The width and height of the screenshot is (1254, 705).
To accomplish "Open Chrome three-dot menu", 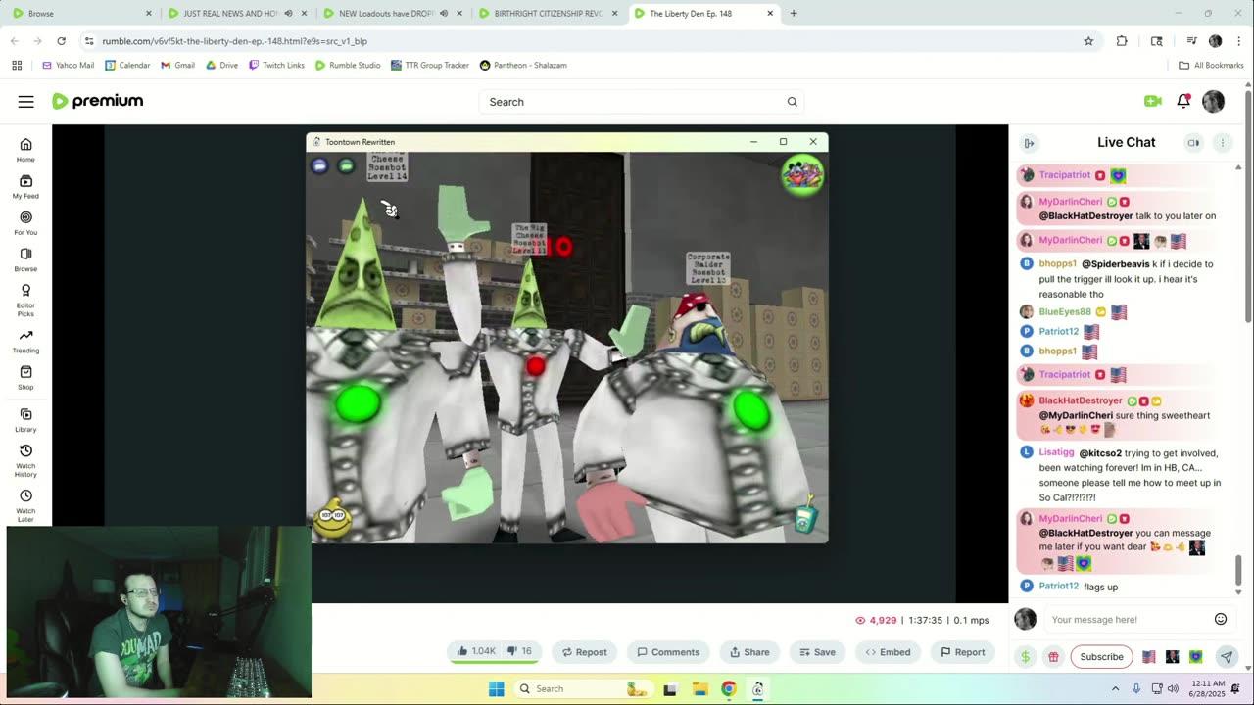I will pyautogui.click(x=1238, y=41).
